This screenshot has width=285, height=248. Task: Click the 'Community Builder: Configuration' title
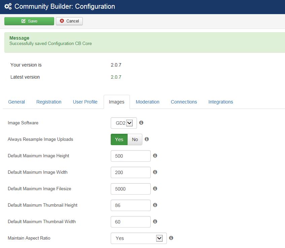click(x=65, y=6)
